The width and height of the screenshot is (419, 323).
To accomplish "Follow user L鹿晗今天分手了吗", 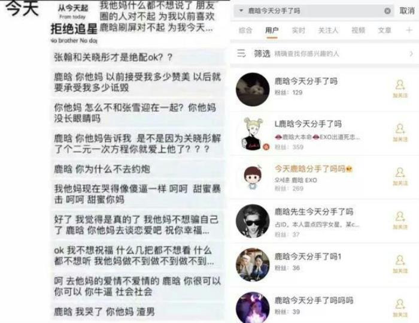I will point(400,132).
